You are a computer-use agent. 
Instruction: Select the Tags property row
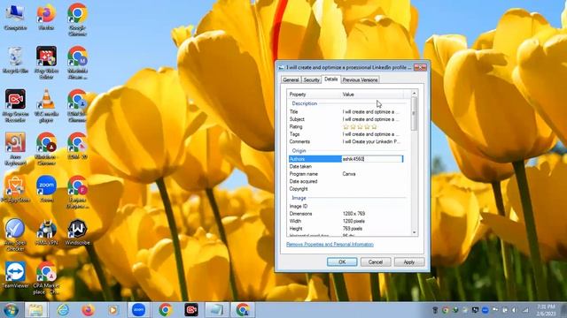(347, 134)
